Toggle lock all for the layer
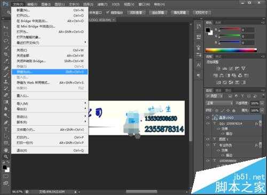This screenshot has height=195, width=267. click(234, 110)
